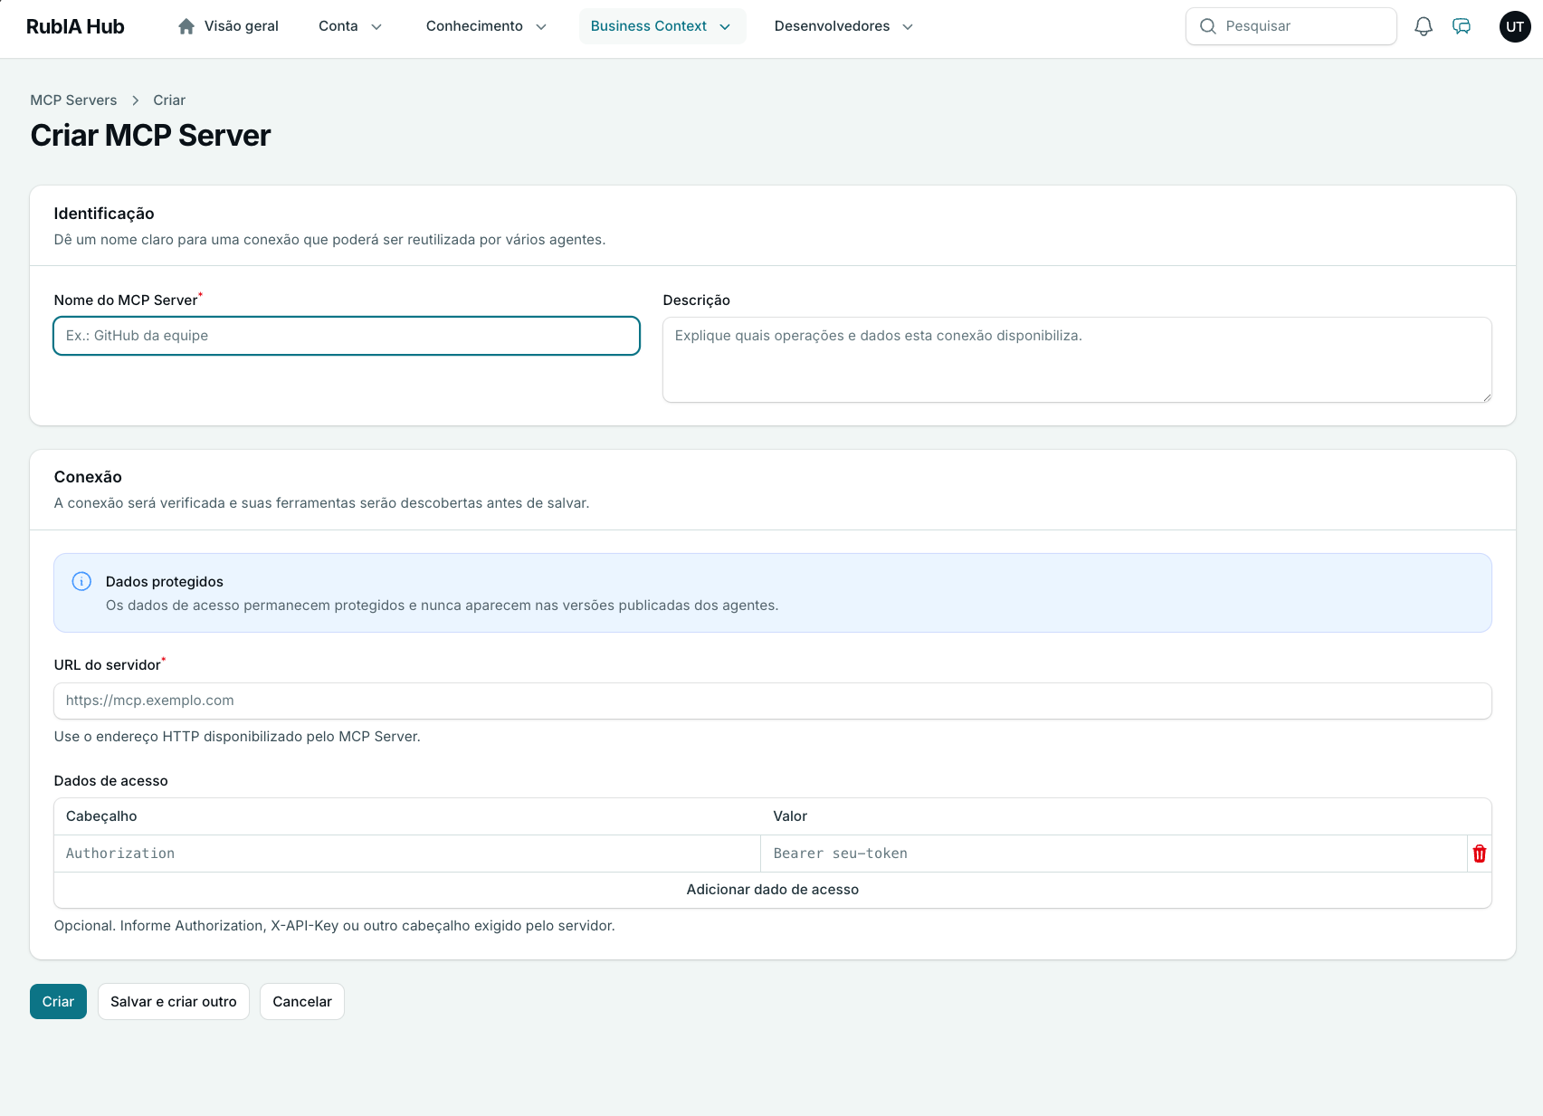Expand the Conta menu
The height and width of the screenshot is (1116, 1543).
coord(350,26)
